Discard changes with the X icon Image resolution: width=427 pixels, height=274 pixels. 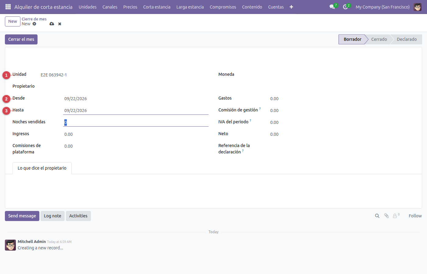60,24
